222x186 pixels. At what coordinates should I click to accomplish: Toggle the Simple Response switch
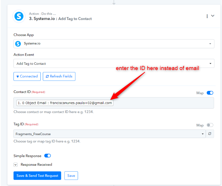[48, 156]
